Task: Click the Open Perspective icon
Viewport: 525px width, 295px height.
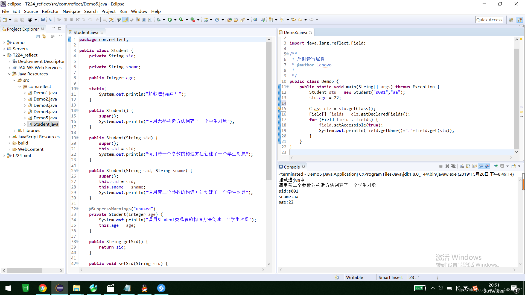Action: coord(511,20)
